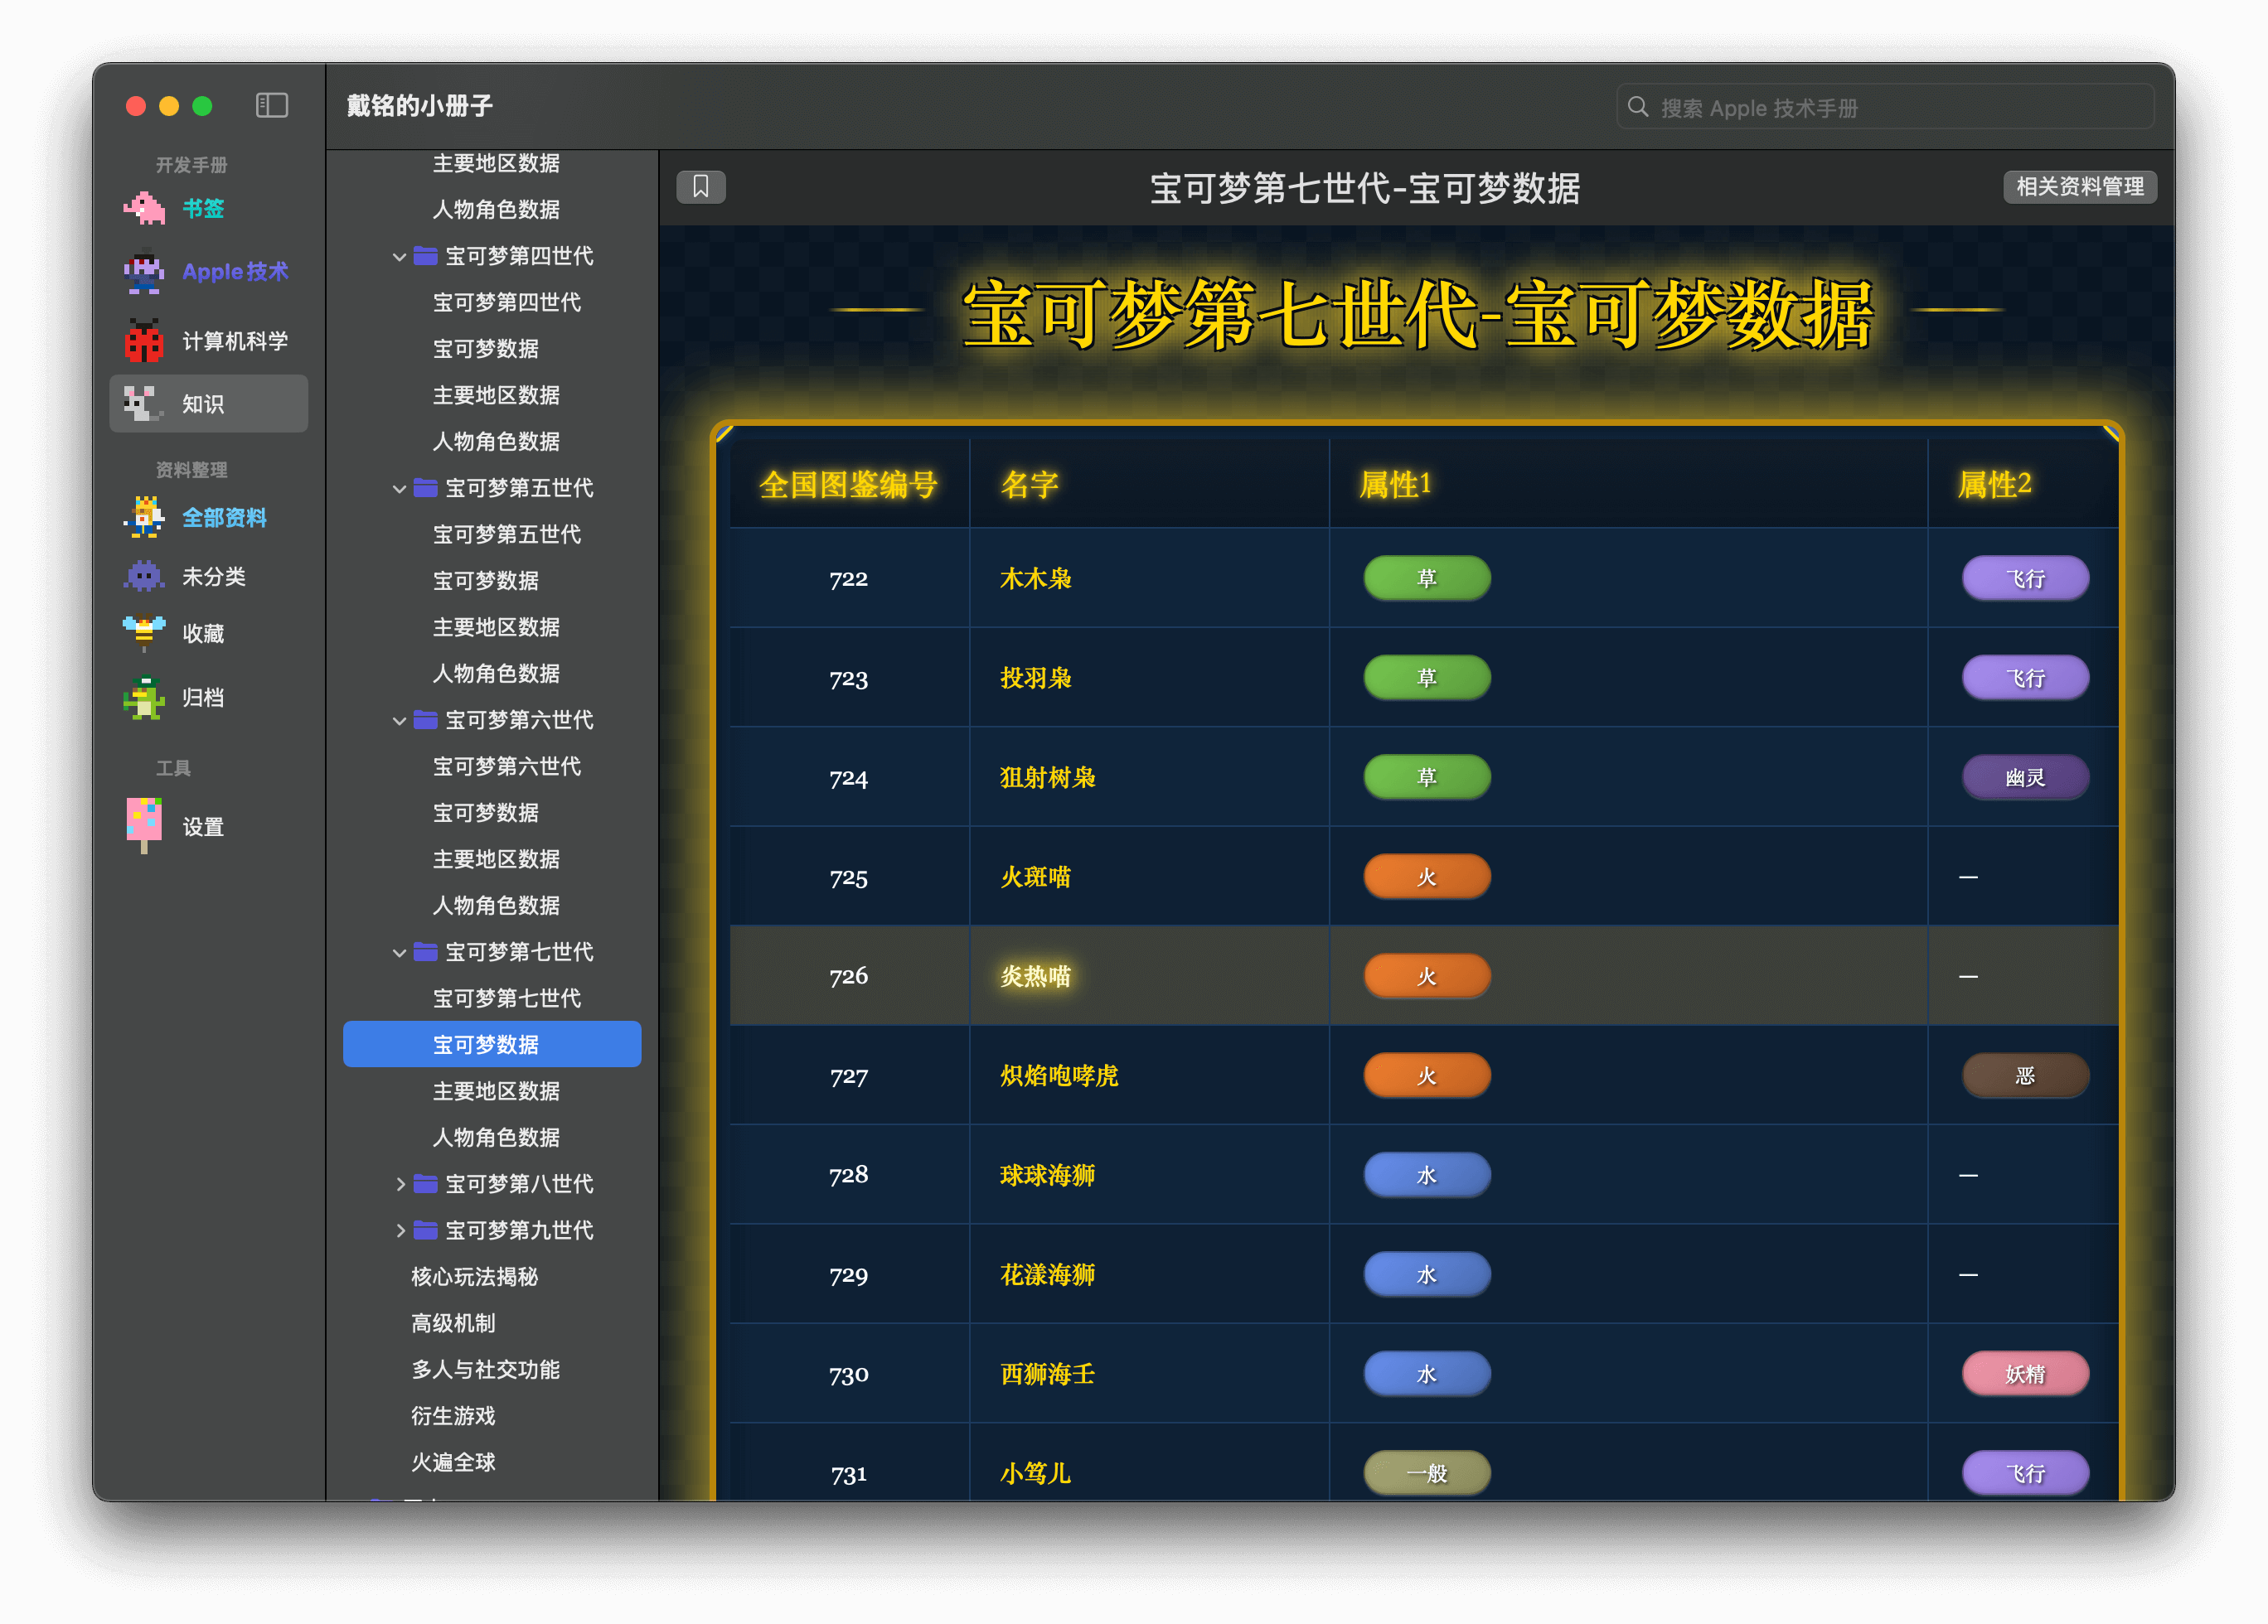The image size is (2268, 1624).
Task: Open 全部资料 pixel icon
Action: pos(144,518)
